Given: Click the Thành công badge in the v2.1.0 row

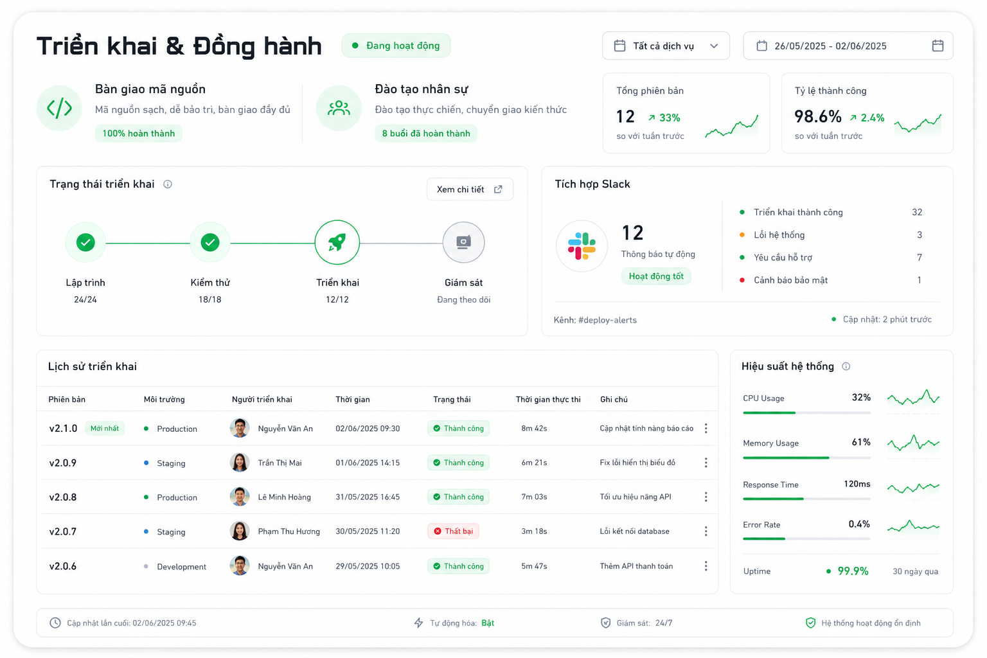Looking at the screenshot, I should [x=458, y=428].
